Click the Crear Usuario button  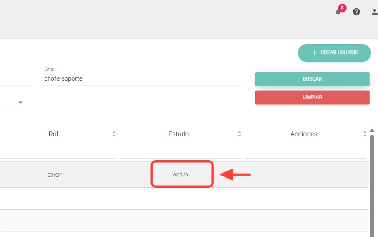tap(334, 53)
